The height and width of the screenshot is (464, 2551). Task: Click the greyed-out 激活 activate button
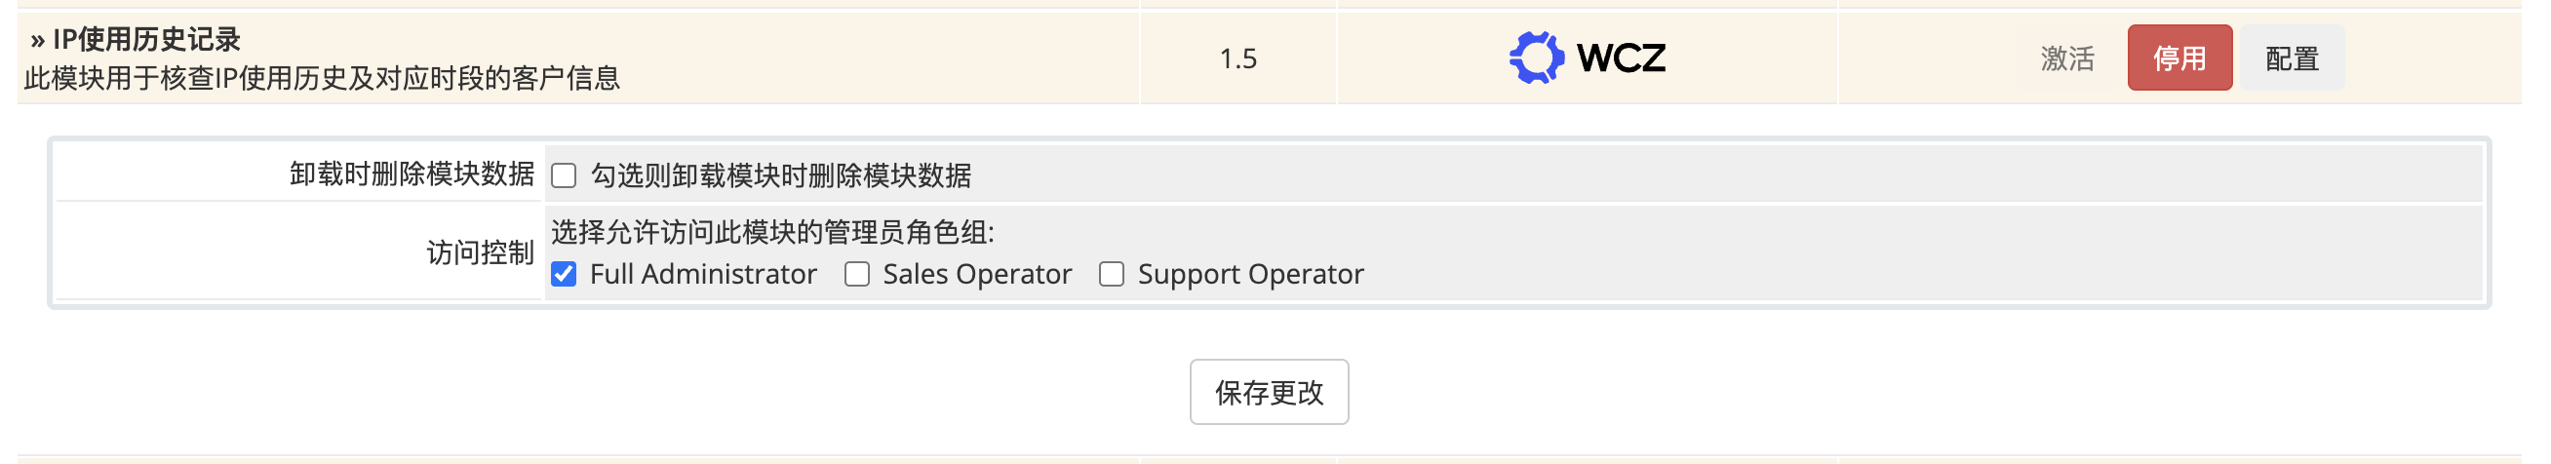[2066, 58]
